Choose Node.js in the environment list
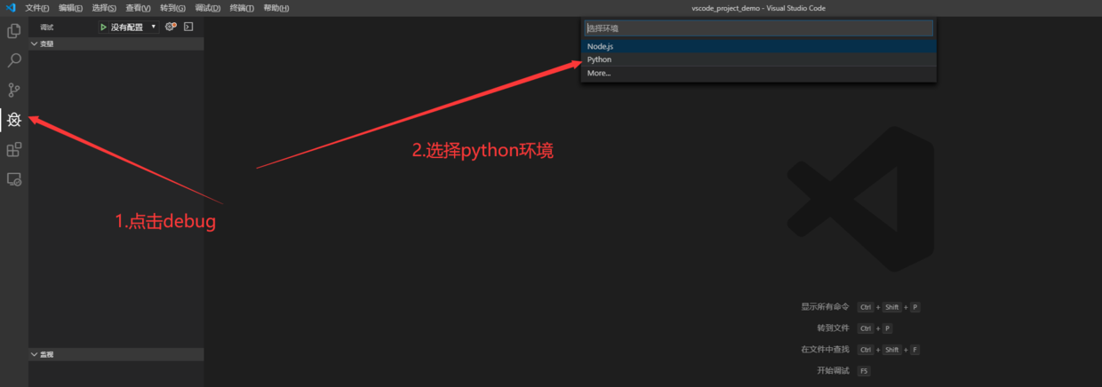 [x=600, y=46]
